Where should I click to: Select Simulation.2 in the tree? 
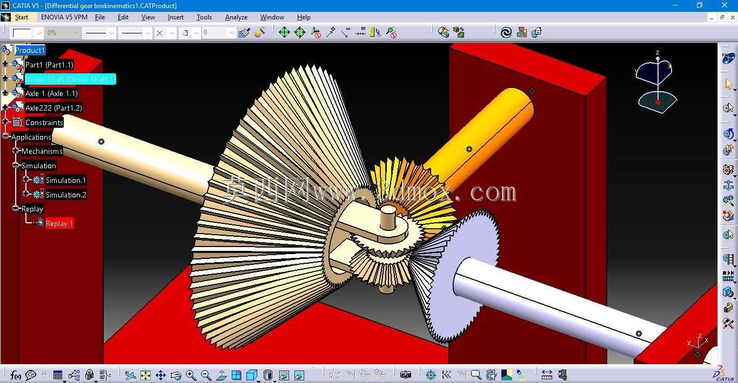[66, 195]
